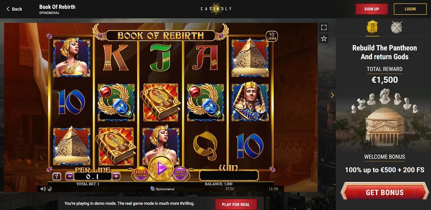This screenshot has height=210, width=431.
Task: Toggle the icon next to the speaker
Action: click(49, 188)
